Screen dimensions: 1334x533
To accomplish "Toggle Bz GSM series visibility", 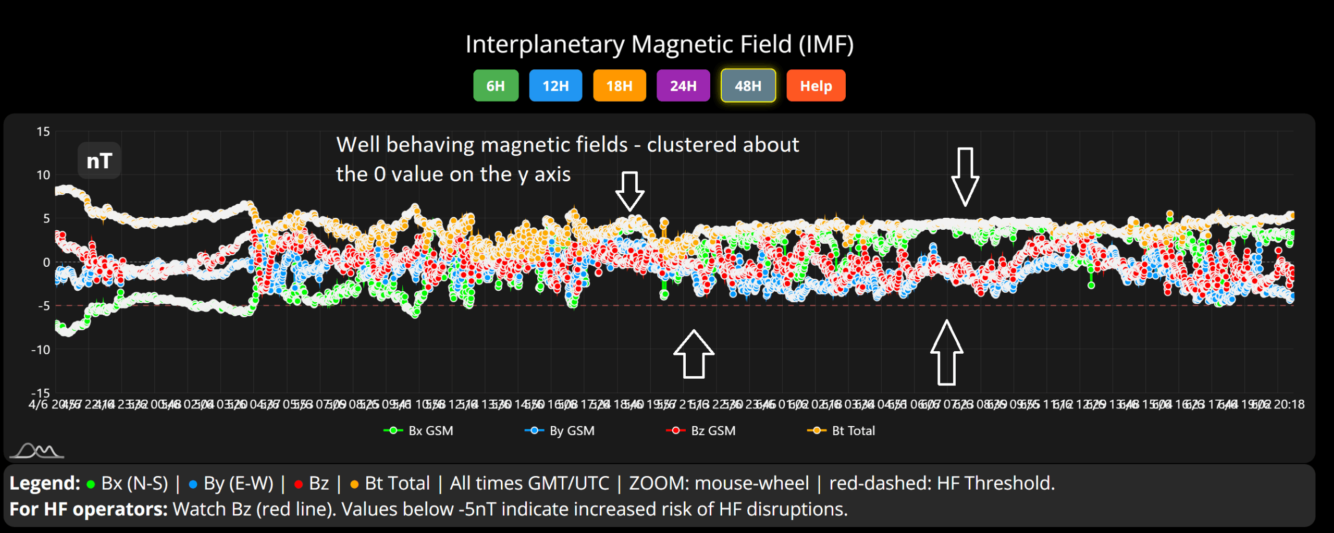I will [x=701, y=431].
